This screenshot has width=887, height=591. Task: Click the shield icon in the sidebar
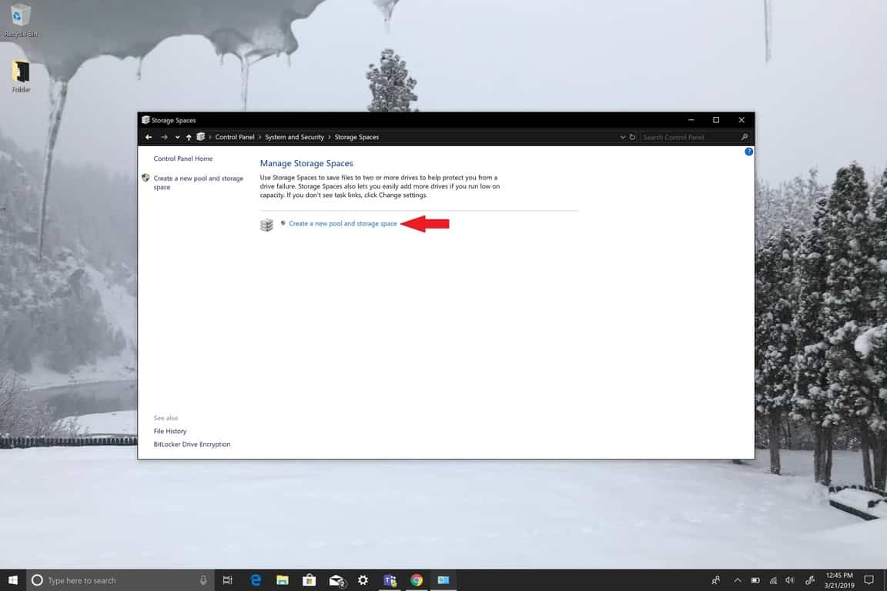(x=146, y=179)
